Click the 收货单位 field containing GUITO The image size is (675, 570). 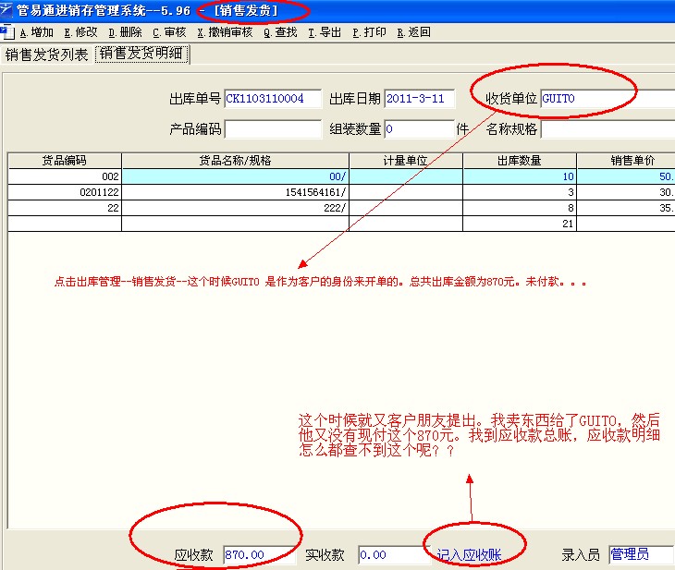click(x=607, y=99)
